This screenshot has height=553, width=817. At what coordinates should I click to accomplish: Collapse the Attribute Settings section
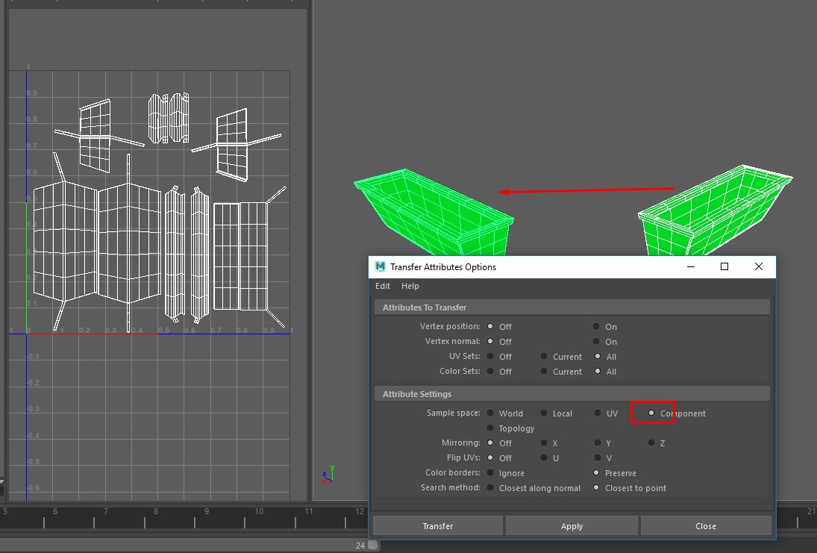[x=416, y=394]
